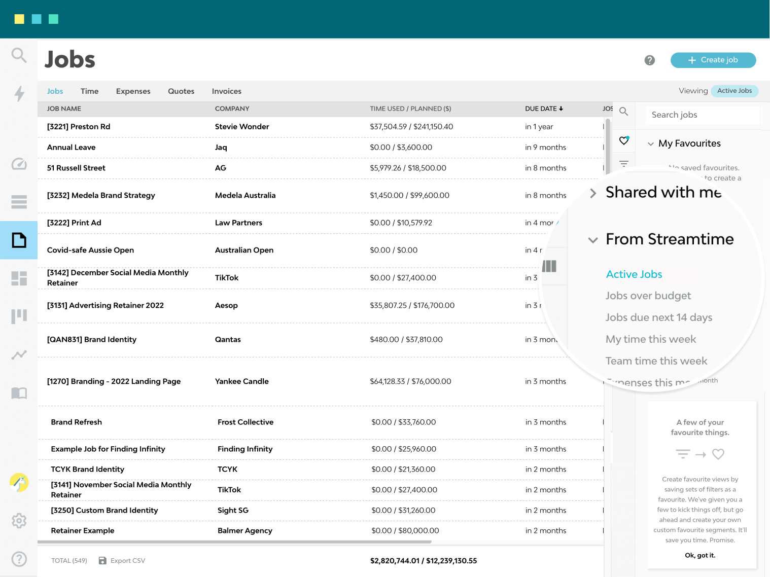This screenshot has width=770, height=577.
Task: Click the search magnifier in left sidebar
Action: pos(19,55)
